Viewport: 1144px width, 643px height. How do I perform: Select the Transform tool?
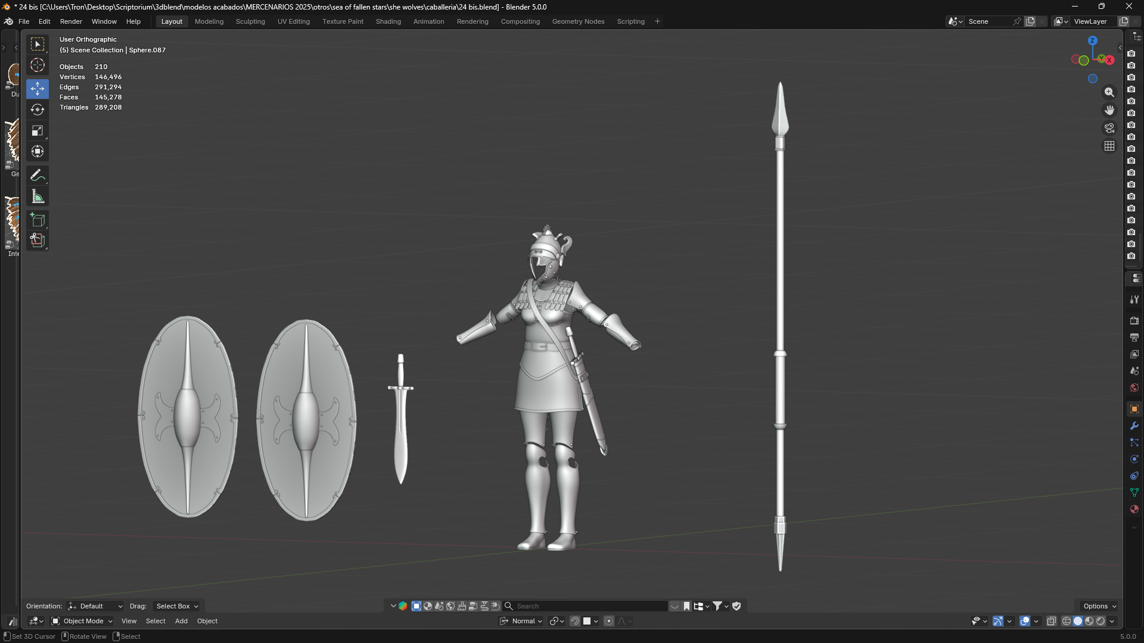coord(38,151)
